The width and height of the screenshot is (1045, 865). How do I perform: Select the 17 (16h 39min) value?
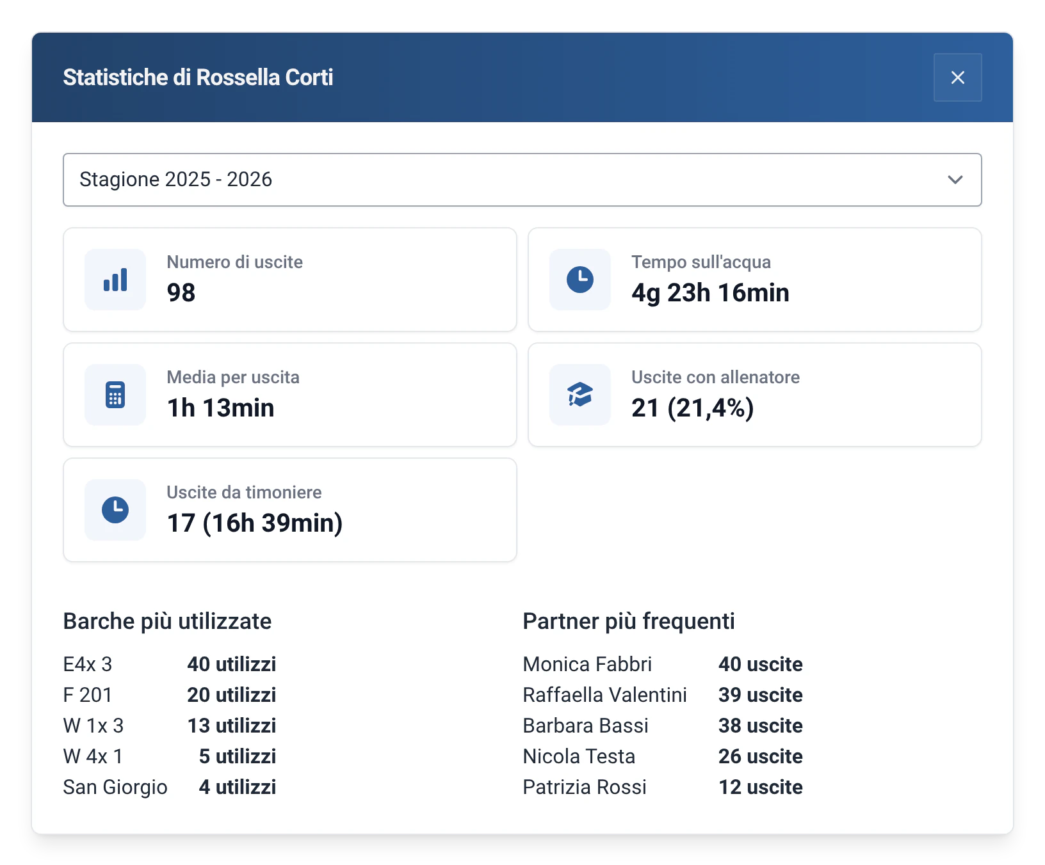click(255, 523)
